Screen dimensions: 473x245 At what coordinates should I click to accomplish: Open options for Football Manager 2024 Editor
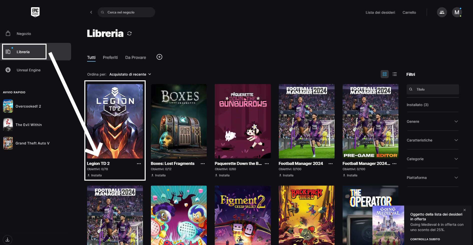pyautogui.click(x=394, y=164)
